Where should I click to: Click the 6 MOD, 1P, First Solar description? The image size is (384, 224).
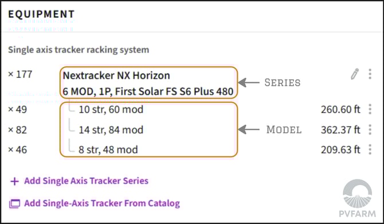(148, 91)
